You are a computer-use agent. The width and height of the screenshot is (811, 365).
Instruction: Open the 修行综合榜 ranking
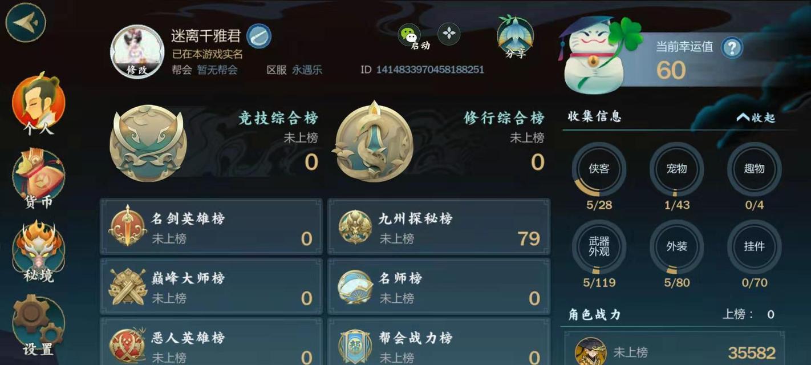[x=439, y=143]
